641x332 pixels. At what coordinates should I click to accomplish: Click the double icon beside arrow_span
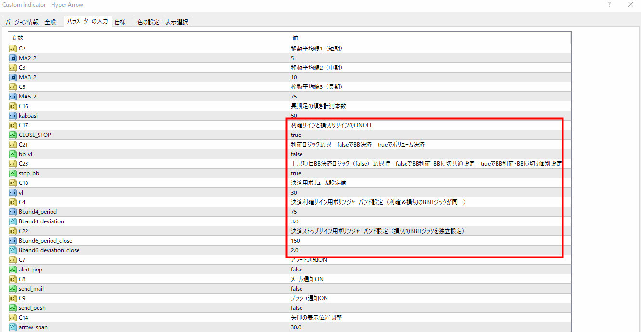pyautogui.click(x=13, y=327)
